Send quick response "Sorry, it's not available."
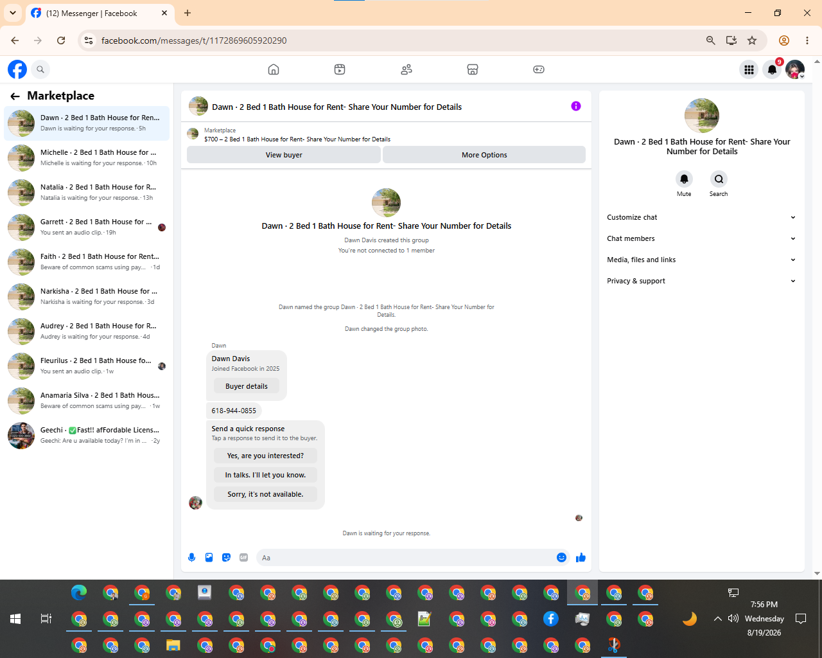This screenshot has width=822, height=658. (x=265, y=494)
